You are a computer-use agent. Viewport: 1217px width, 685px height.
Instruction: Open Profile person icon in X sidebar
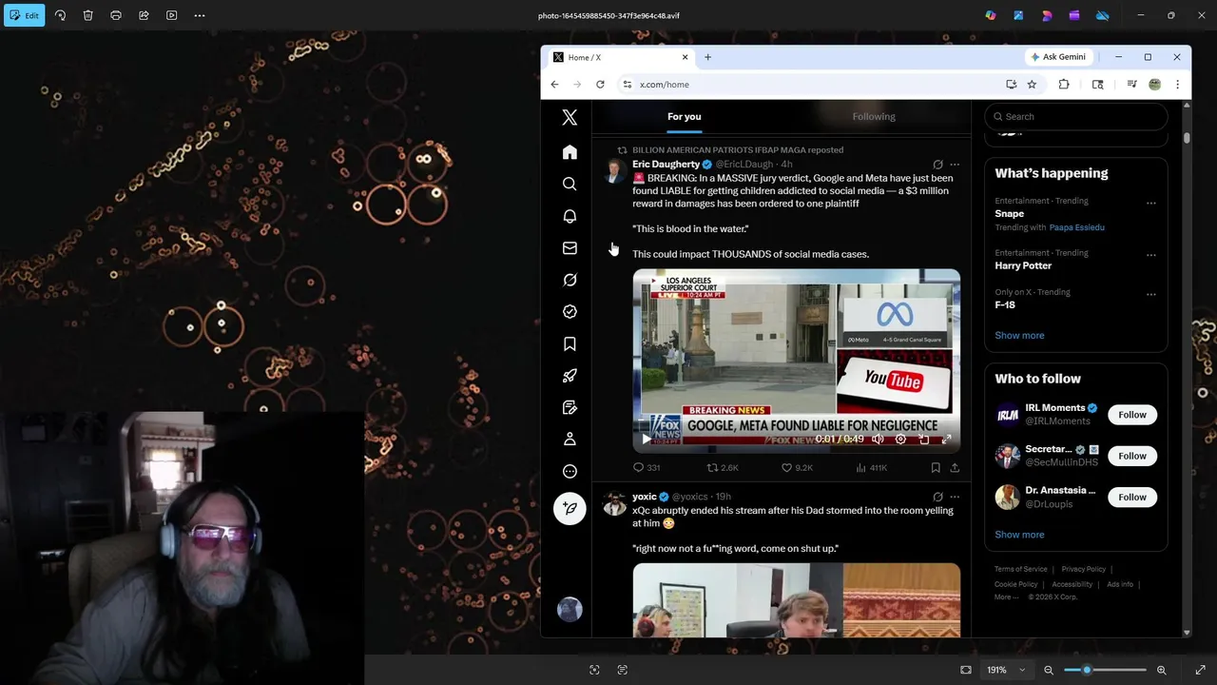tap(570, 439)
